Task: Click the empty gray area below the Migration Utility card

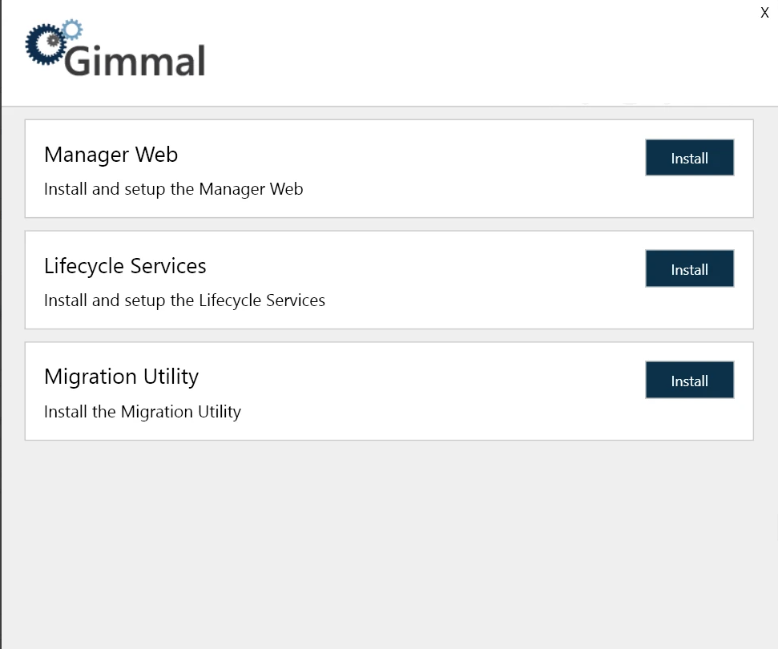Action: [x=389, y=545]
